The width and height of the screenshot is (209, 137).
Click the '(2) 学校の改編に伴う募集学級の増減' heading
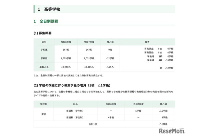click(x=71, y=85)
